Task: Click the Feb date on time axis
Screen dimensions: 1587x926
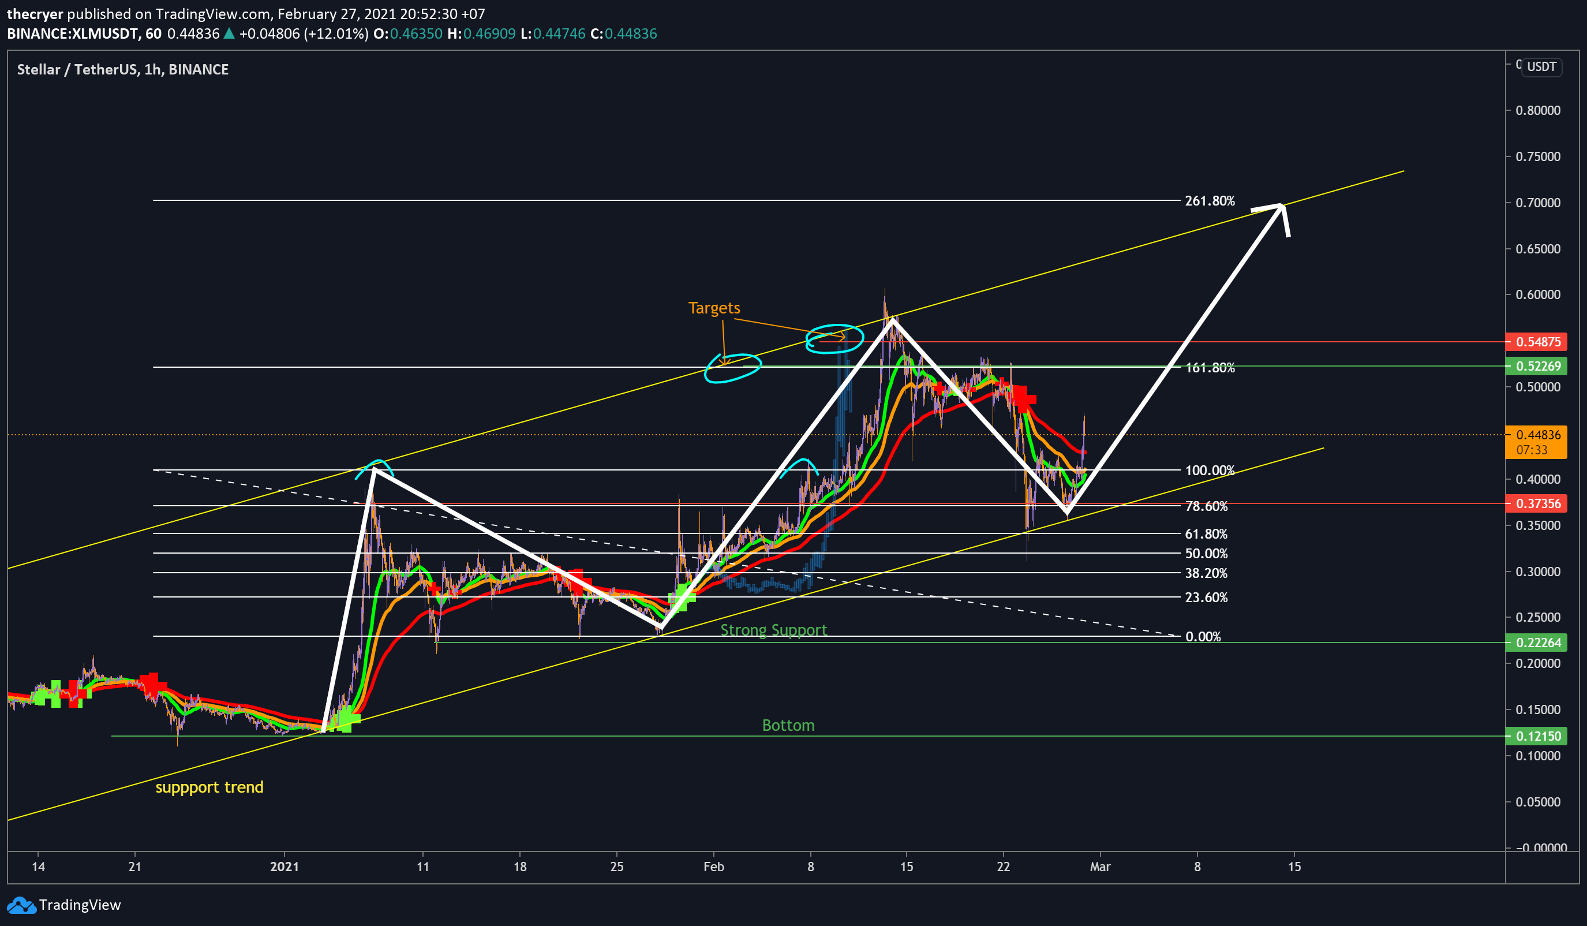Action: pyautogui.click(x=713, y=867)
